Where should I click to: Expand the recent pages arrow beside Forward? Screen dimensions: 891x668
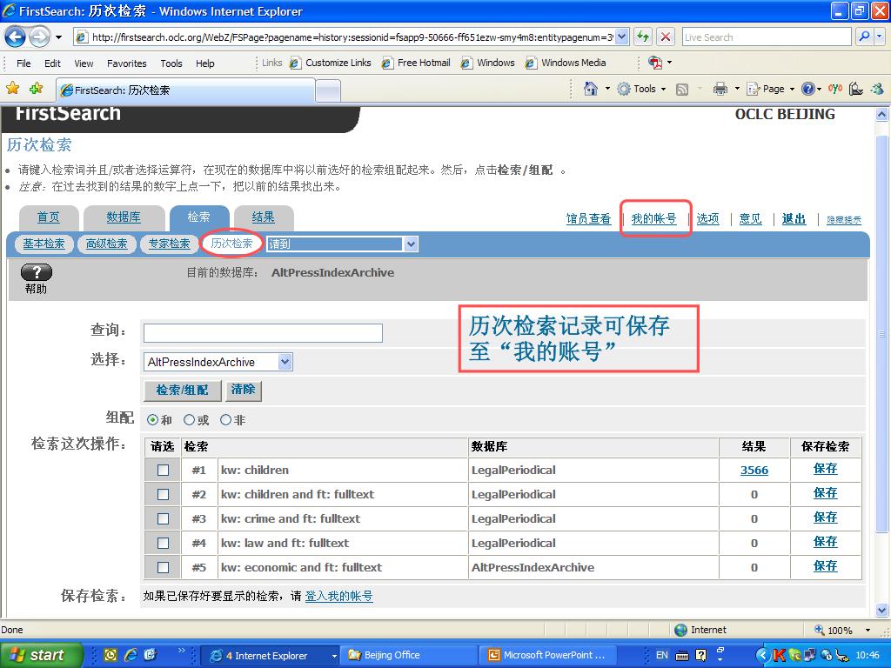[58, 38]
